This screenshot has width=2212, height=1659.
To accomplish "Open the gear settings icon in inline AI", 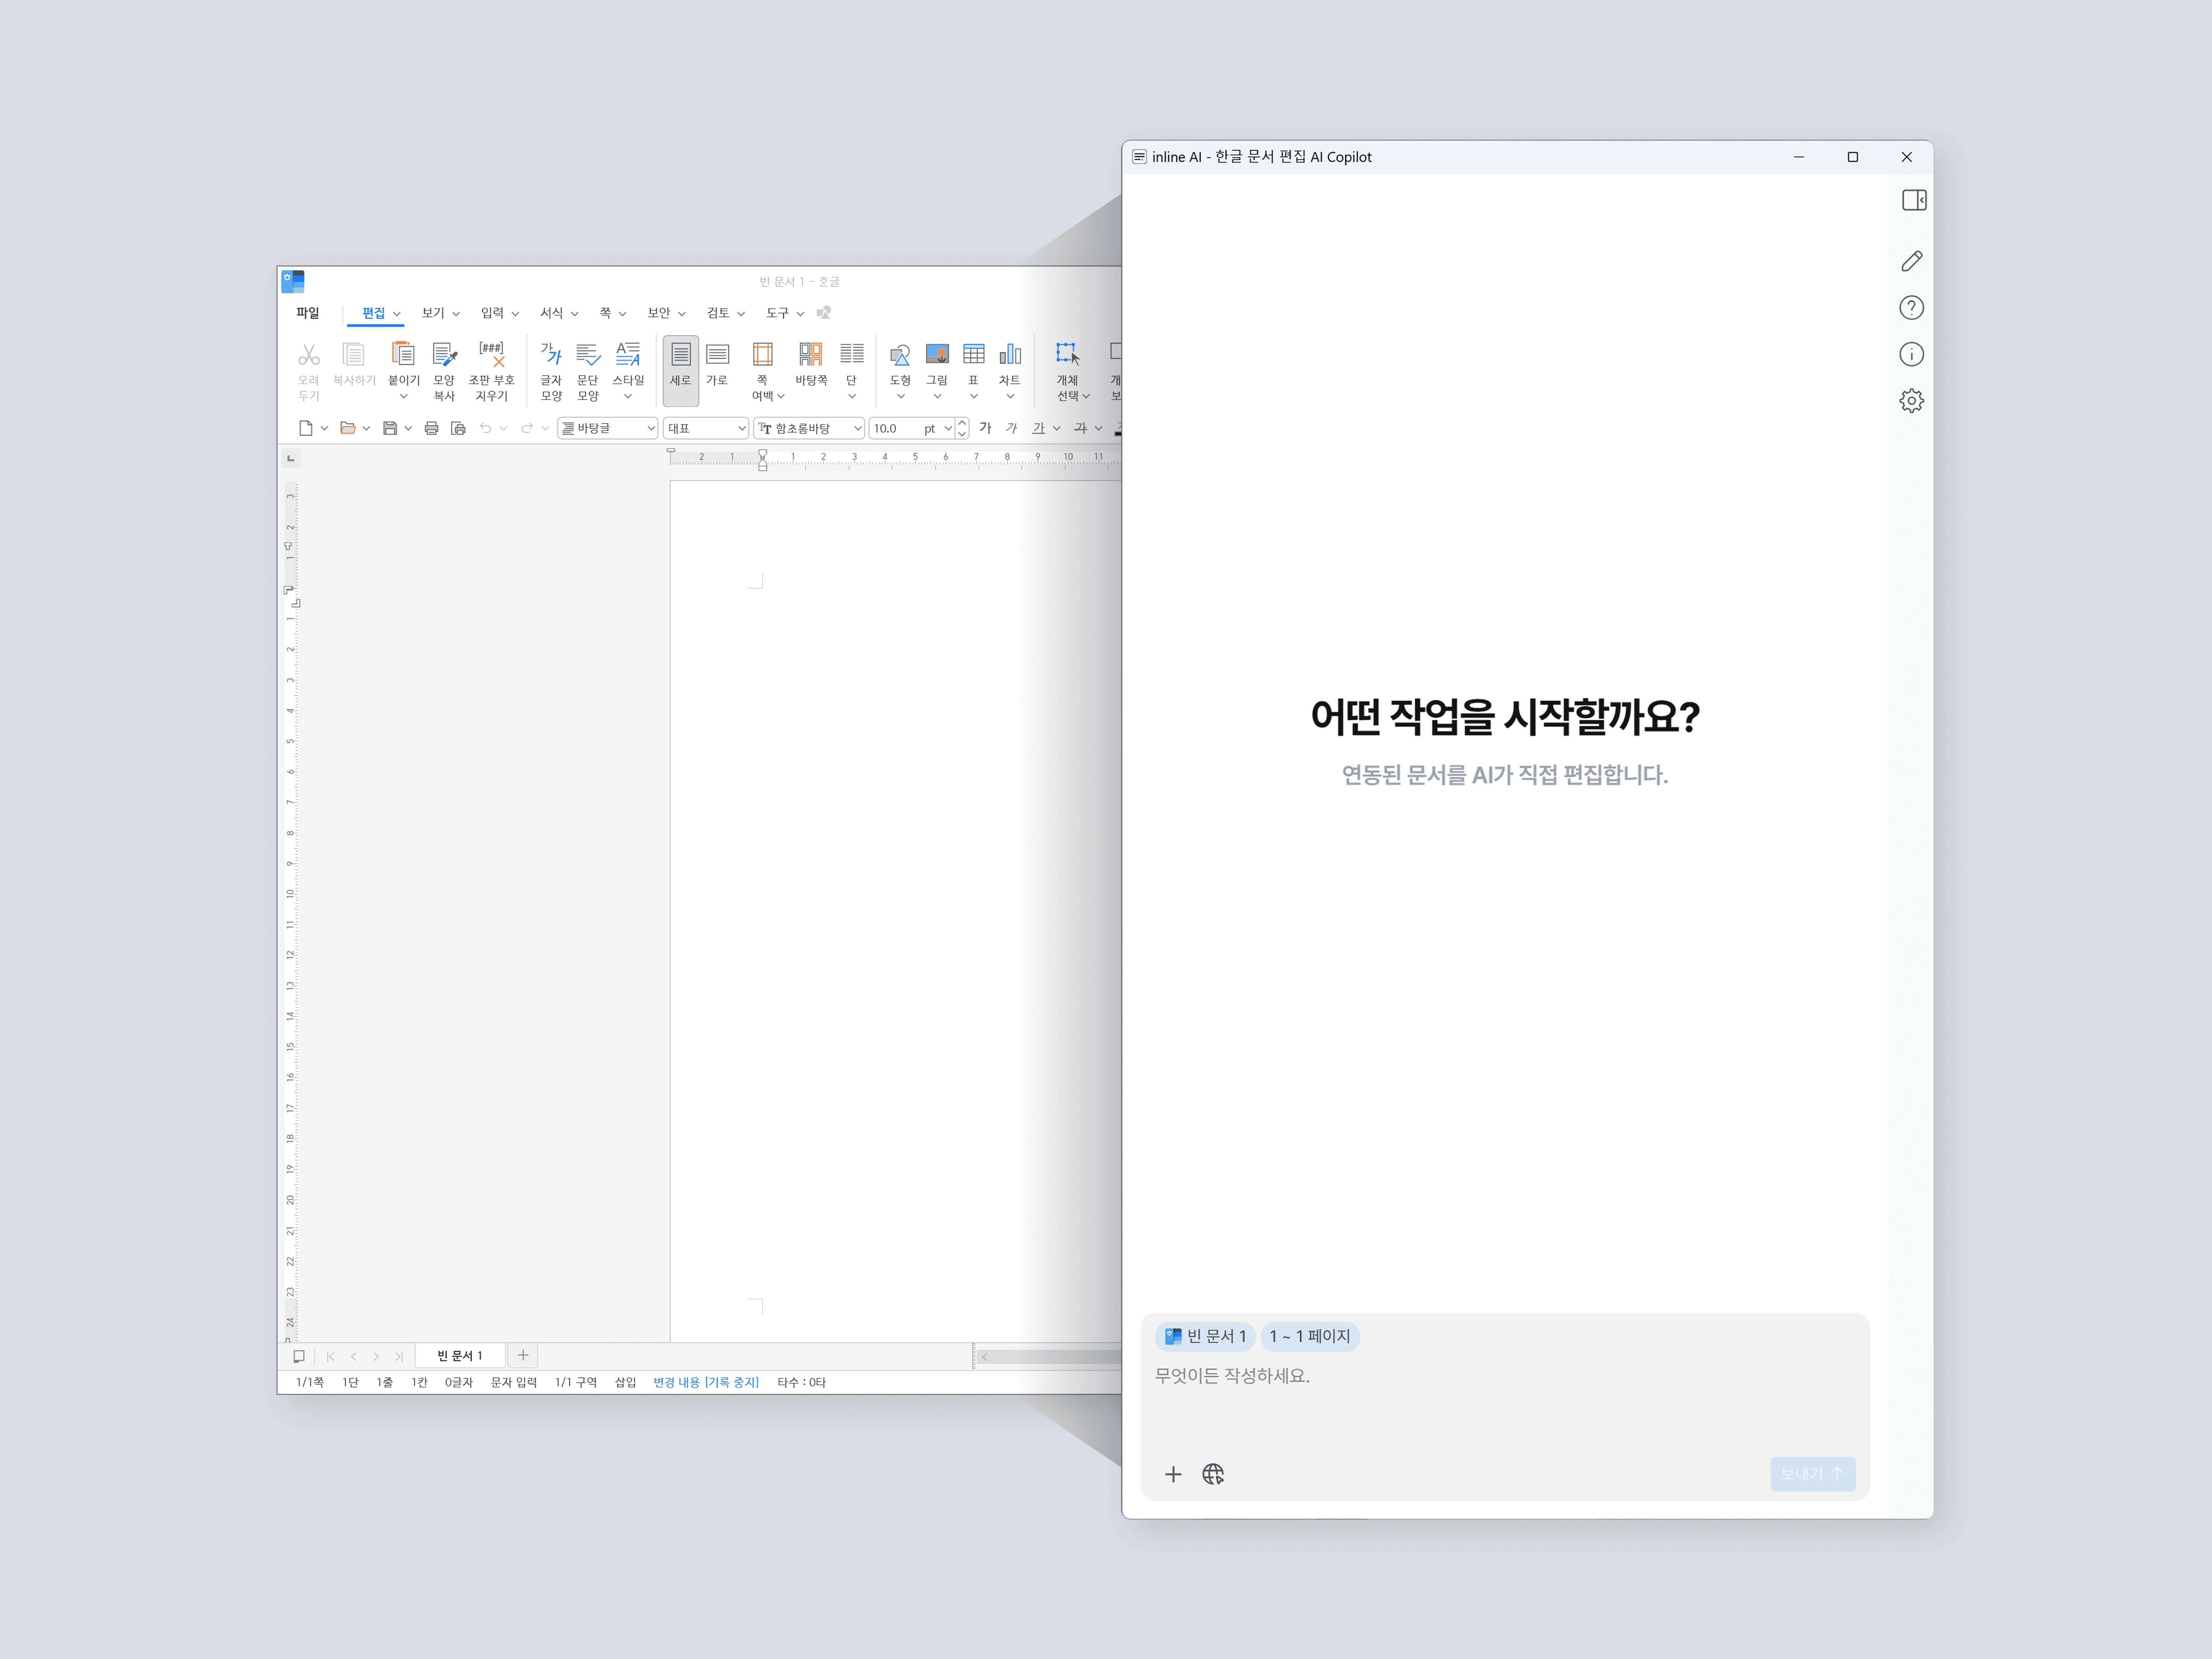I will pos(1912,401).
